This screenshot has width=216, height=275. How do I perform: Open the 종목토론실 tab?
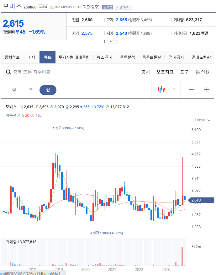(151, 57)
